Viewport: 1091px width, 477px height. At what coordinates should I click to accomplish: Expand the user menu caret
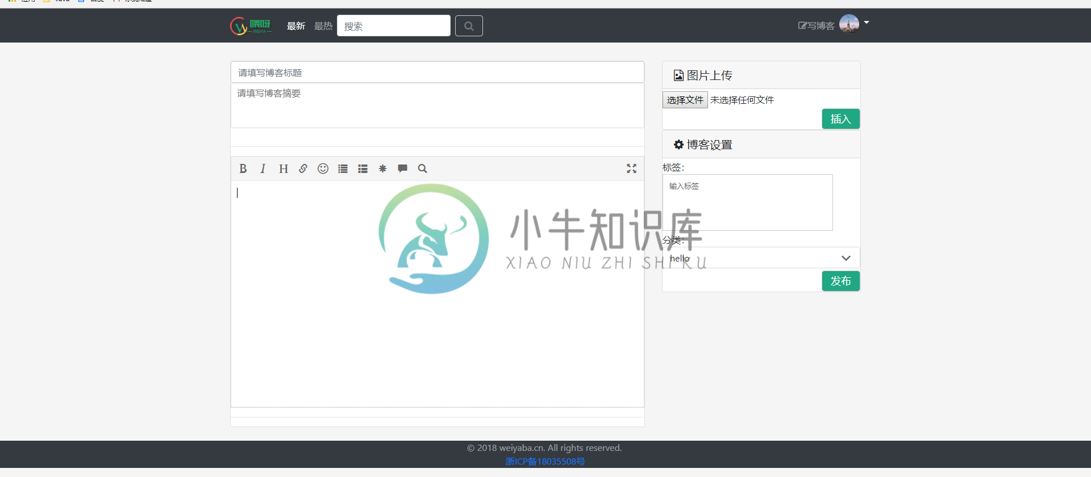click(867, 23)
